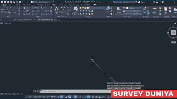Image resolution: width=177 pixels, height=99 pixels.
Task: Activate Match Properties tool
Action: tap(119, 11)
